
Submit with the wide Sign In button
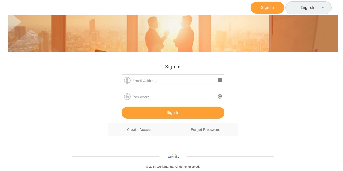tap(173, 113)
